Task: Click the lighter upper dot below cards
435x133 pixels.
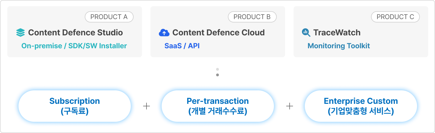Action: [217, 69]
